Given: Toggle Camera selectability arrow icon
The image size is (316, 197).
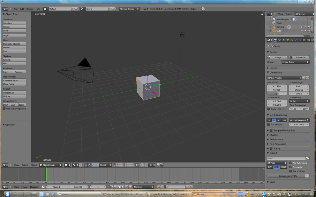Looking at the screenshot, I should pos(305,27).
